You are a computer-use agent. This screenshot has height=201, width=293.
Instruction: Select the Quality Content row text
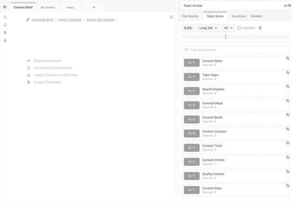point(213,174)
